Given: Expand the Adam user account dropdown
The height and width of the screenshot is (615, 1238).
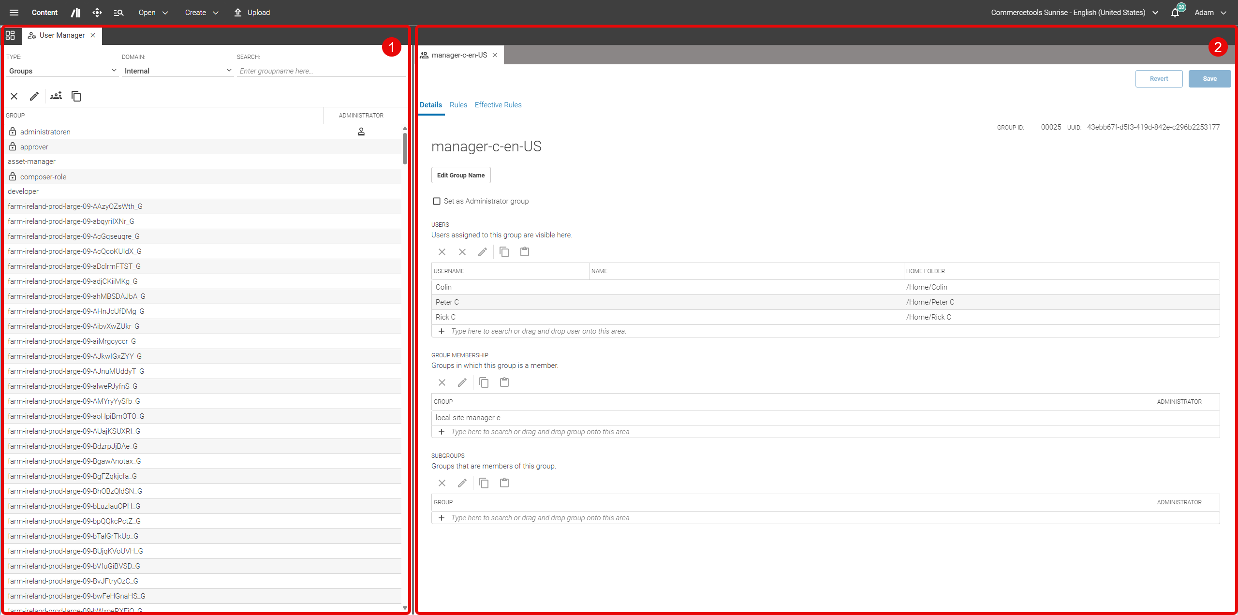Looking at the screenshot, I should coord(1210,13).
